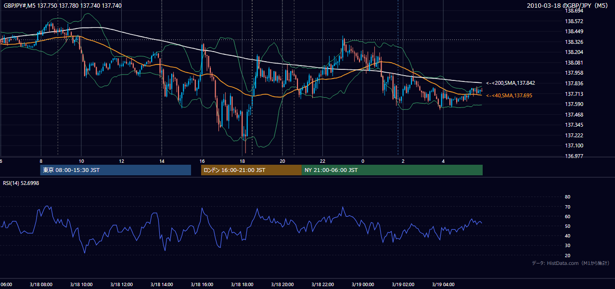Click the 3/19 02:00 date axis label
The image size is (615, 289).
(x=403, y=284)
